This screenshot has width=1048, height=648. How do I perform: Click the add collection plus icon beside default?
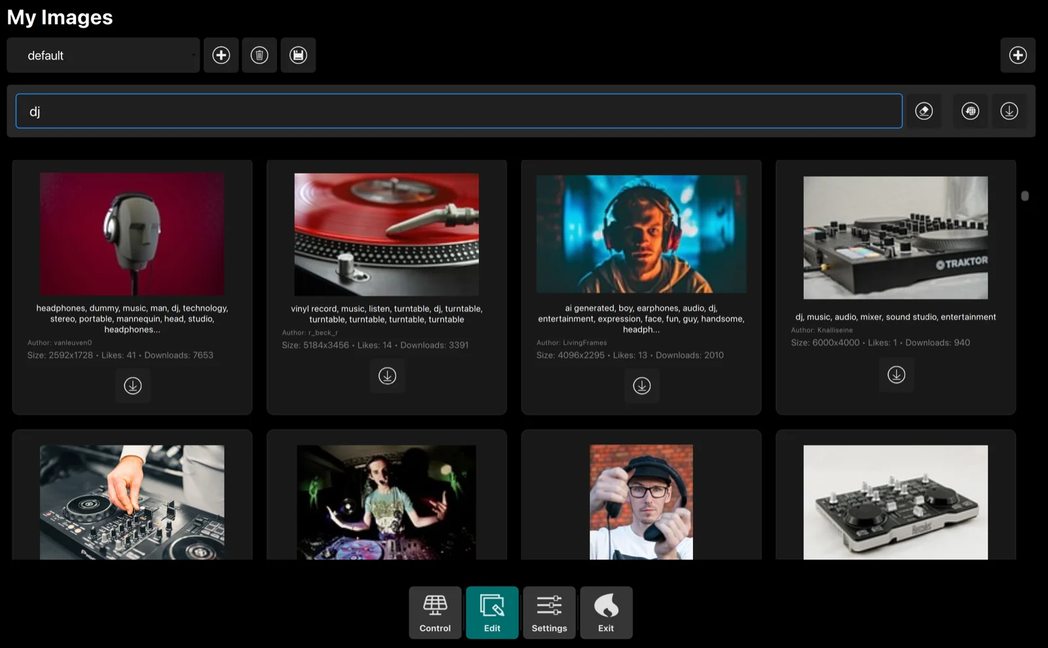[x=221, y=55]
